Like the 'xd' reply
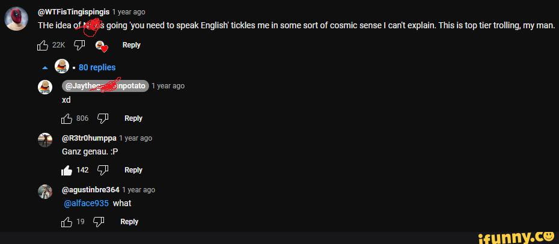Screen dimensions: 559x244 click(67, 118)
